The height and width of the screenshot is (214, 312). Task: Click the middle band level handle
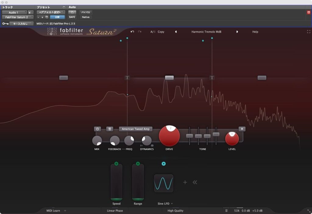point(169,78)
